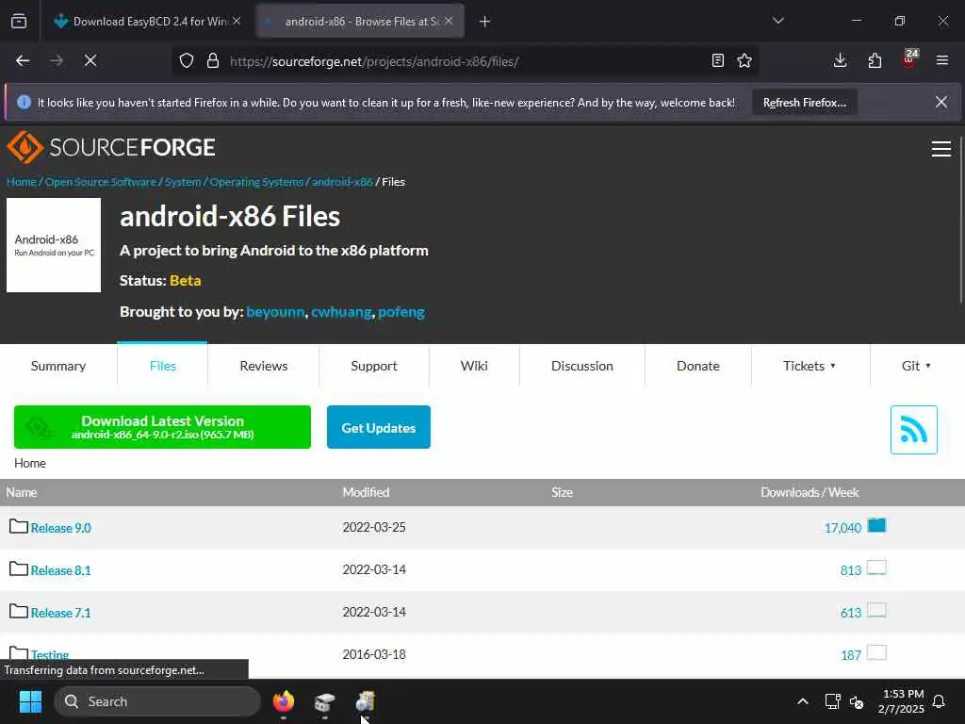Follow the cwhuang author link
This screenshot has height=724, width=965.
click(341, 311)
